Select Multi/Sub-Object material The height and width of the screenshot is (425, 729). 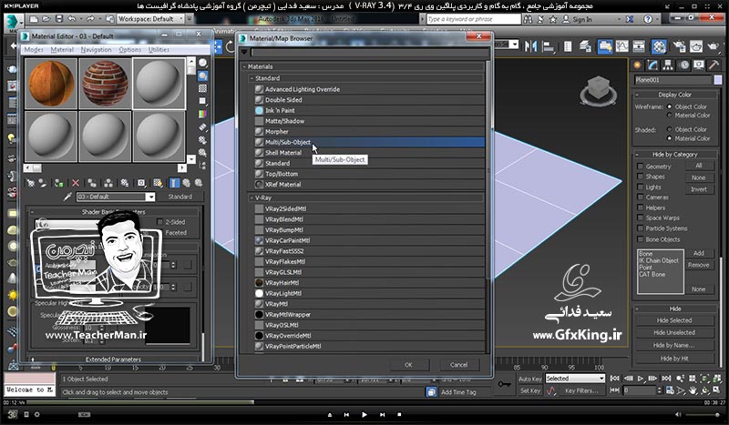(369, 142)
